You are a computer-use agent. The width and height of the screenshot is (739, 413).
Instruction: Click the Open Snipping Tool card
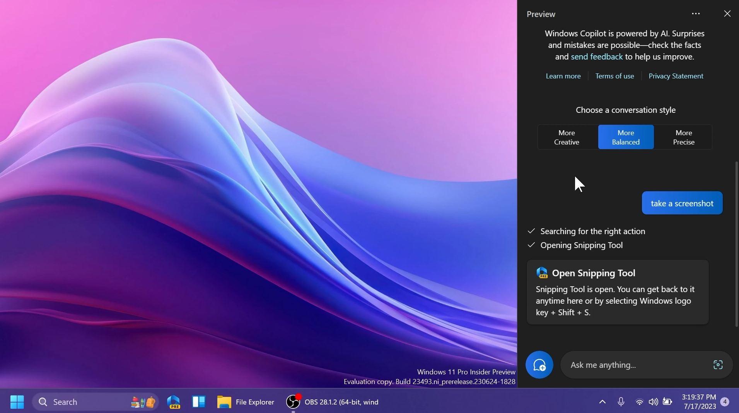click(618, 292)
